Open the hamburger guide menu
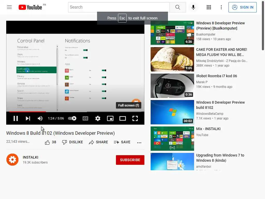 click(9, 7)
